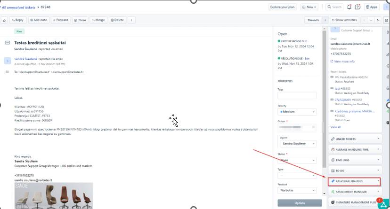The height and width of the screenshot is (209, 390).
Task: Click the Attachment Manager app icon
Action: pyautogui.click(x=333, y=192)
